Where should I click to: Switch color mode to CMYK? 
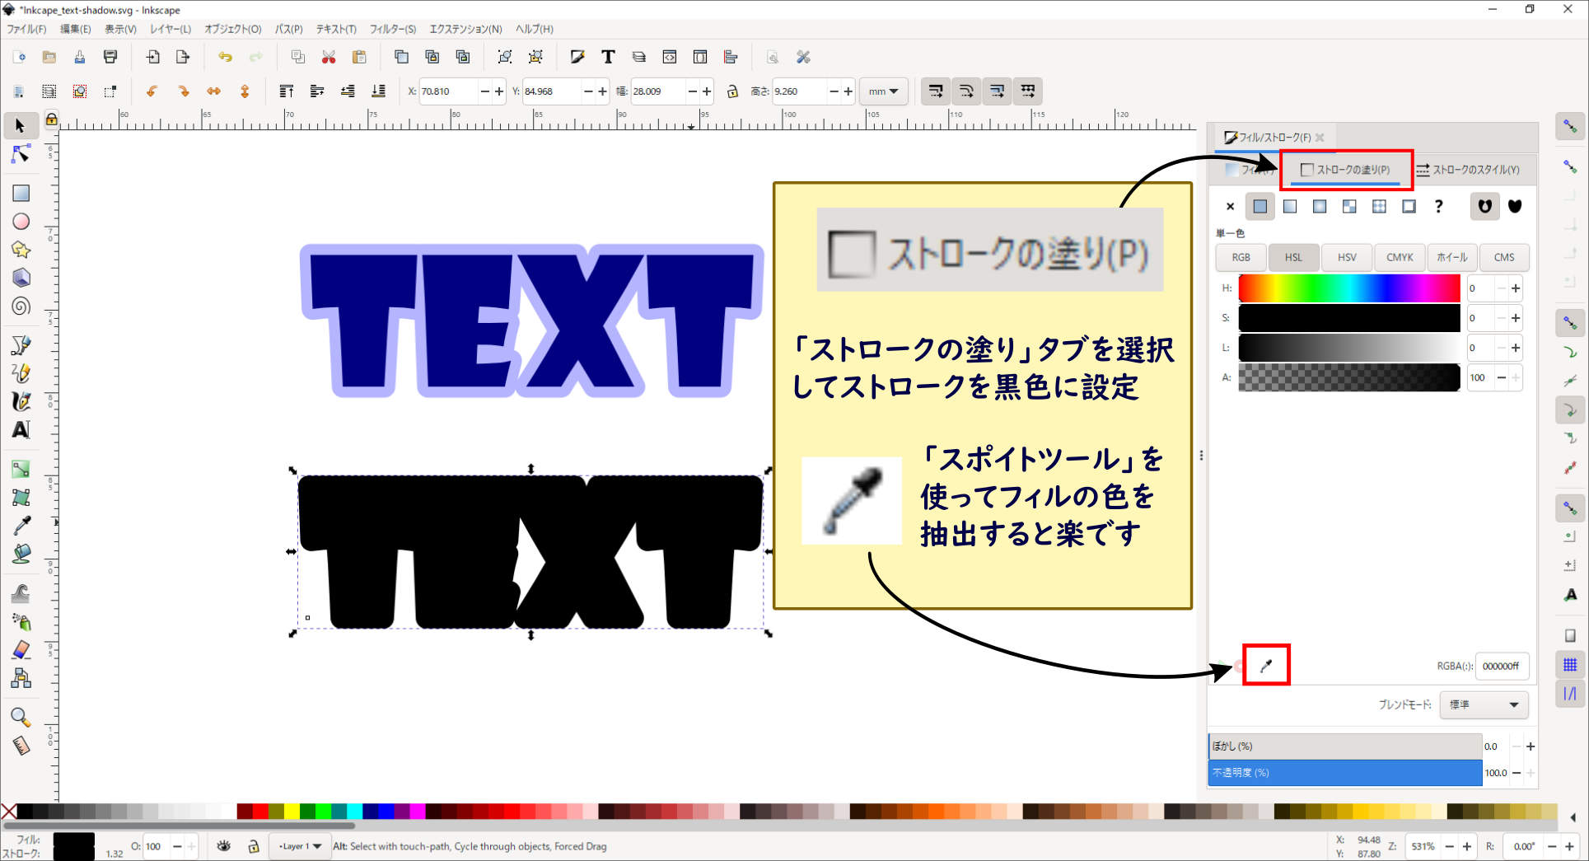pos(1399,257)
